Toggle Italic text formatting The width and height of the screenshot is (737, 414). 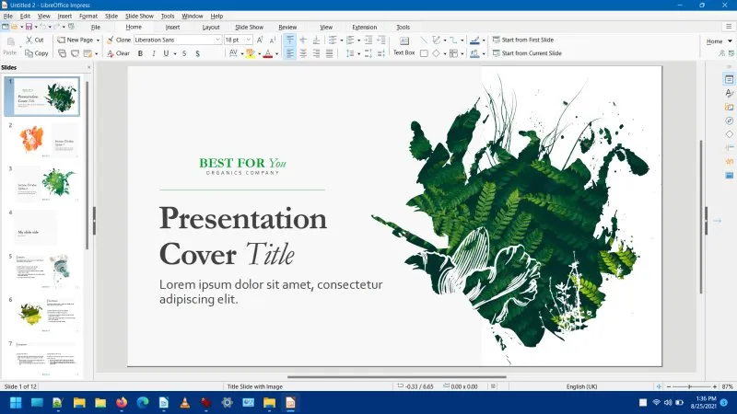(x=153, y=53)
